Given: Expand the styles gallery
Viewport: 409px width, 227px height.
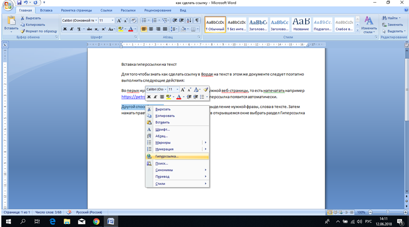Looking at the screenshot, I should tap(357, 30).
